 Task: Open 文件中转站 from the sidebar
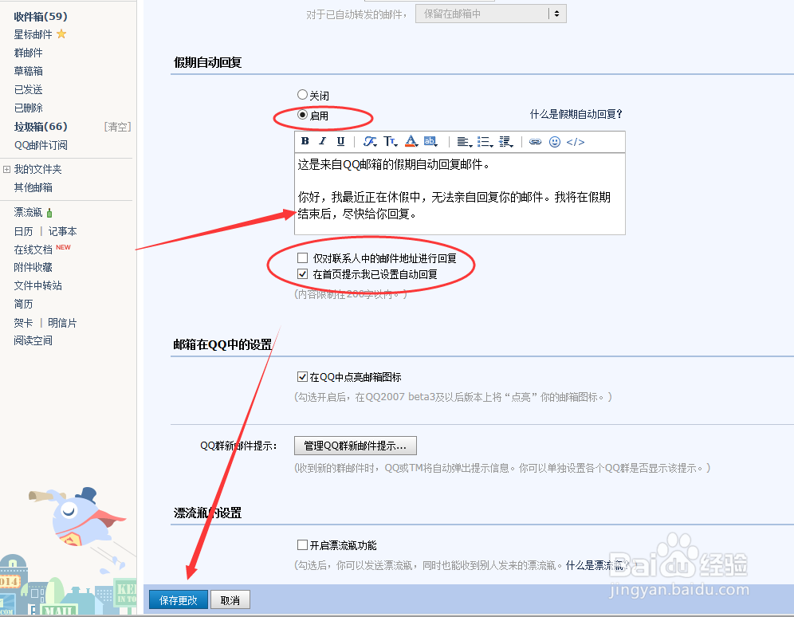38,285
